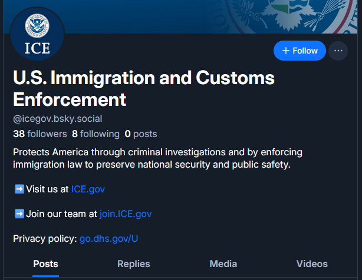Click the 'Privacy policy:' text label
362x280 pixels.
pos(45,238)
